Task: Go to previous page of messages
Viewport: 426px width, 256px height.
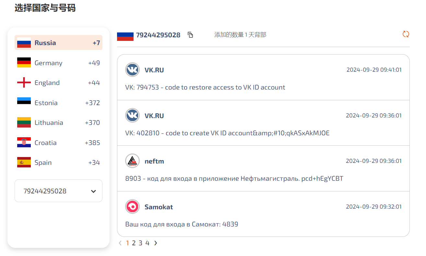Action: click(x=120, y=243)
